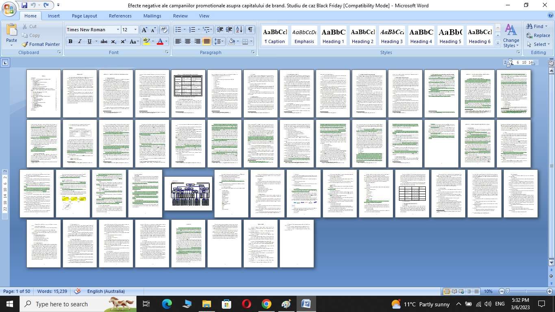Switch to the References tab
Viewport: 555px width, 312px height.
coord(120,16)
